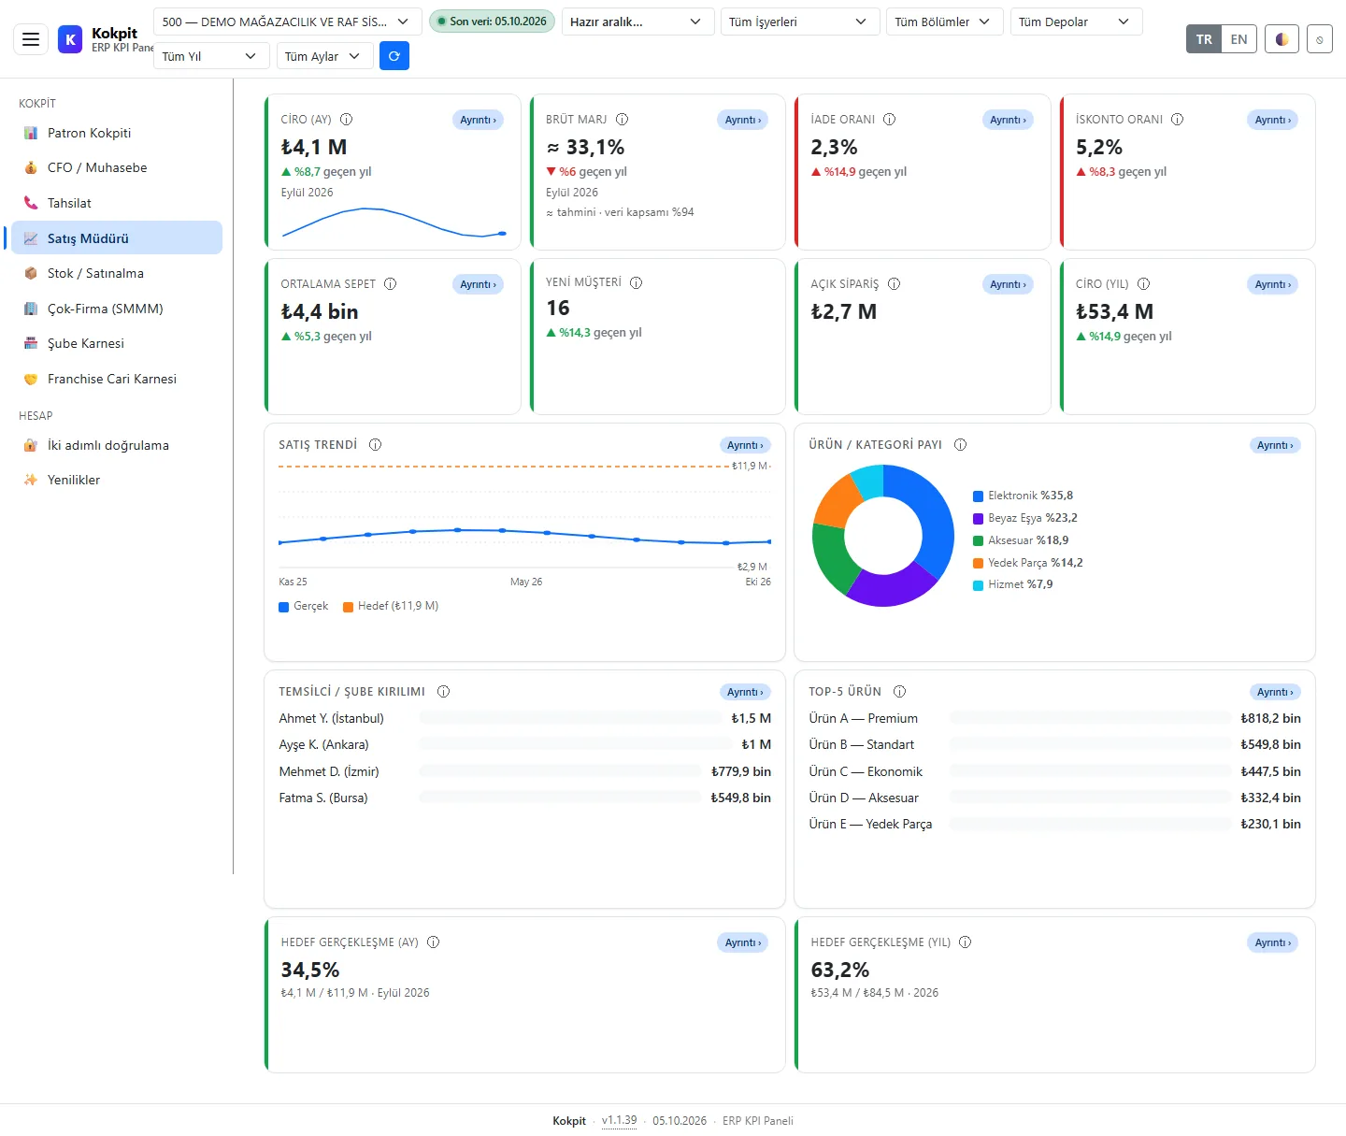Screen dimensions: 1346x1136
Task: Toggle dark mode theme icon
Action: [1282, 39]
